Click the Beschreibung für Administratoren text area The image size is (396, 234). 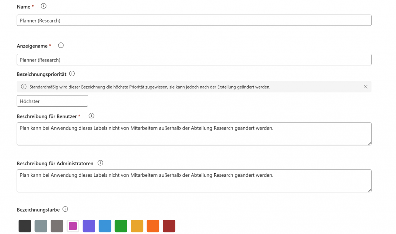pyautogui.click(x=194, y=181)
